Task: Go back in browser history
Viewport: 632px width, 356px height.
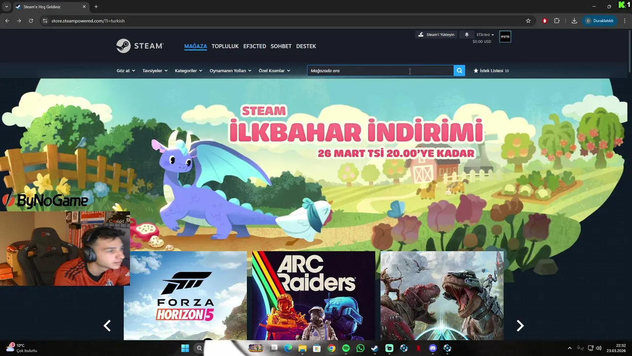Action: (x=7, y=21)
